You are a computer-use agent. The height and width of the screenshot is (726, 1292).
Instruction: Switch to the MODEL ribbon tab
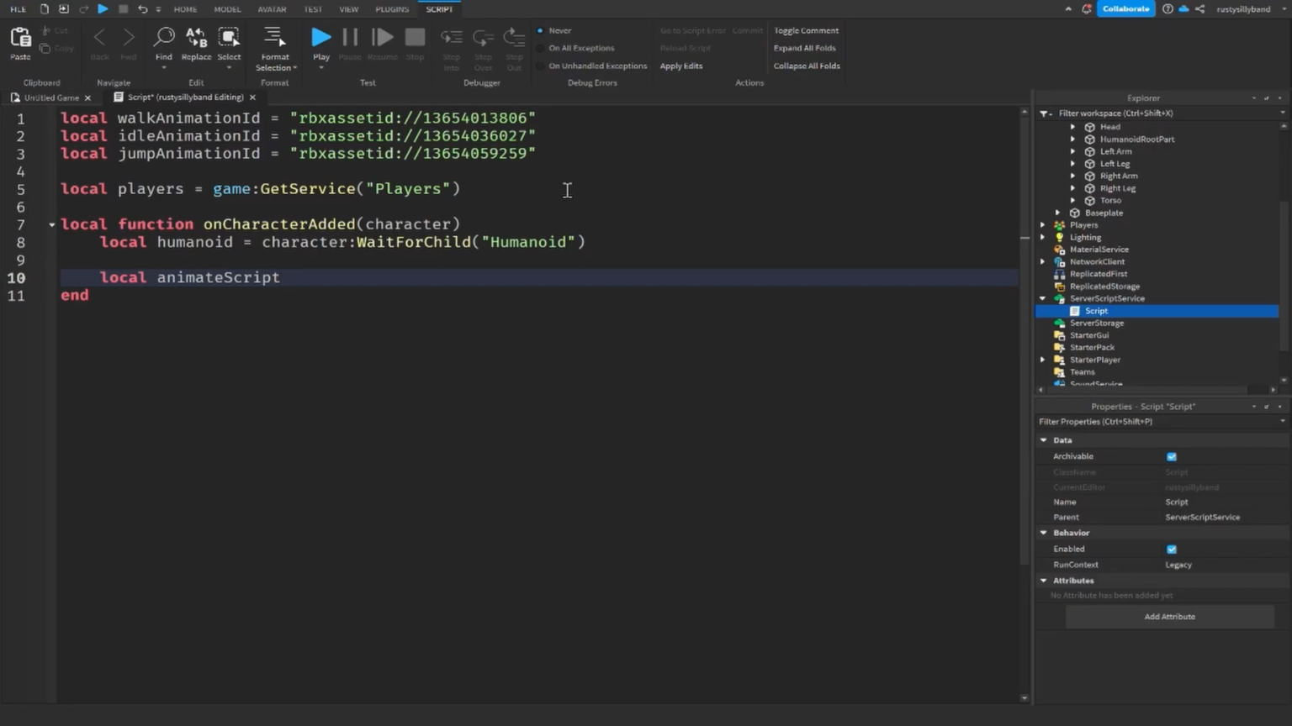coord(227,9)
